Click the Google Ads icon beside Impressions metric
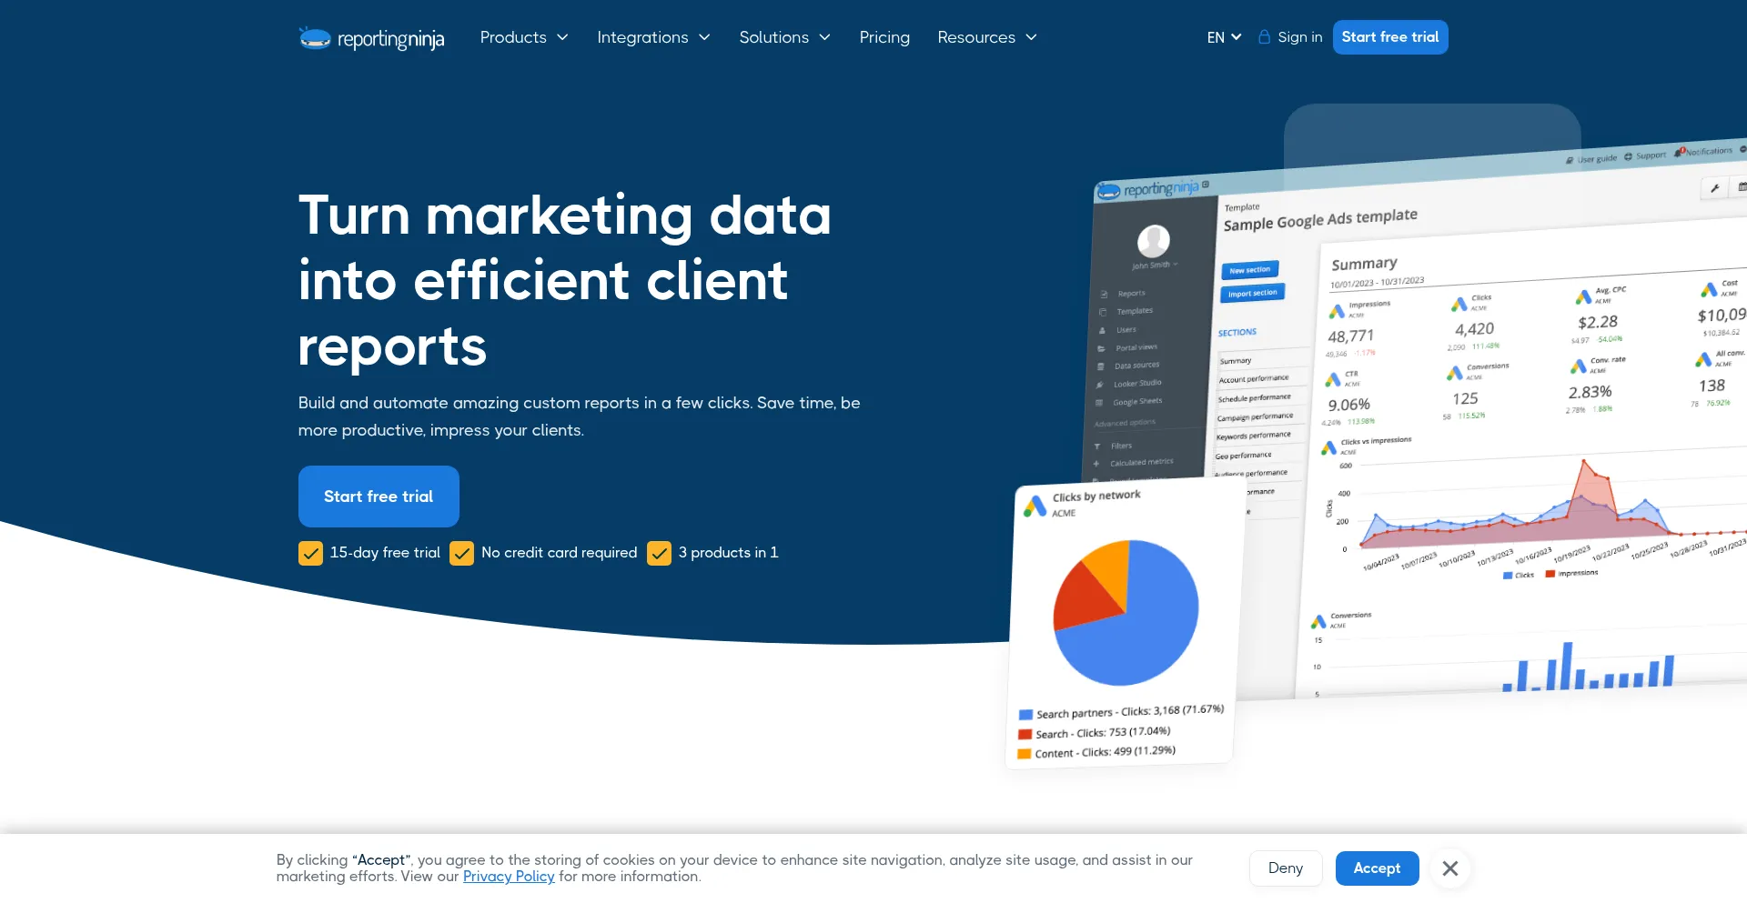Image resolution: width=1747 pixels, height=903 pixels. [1336, 312]
